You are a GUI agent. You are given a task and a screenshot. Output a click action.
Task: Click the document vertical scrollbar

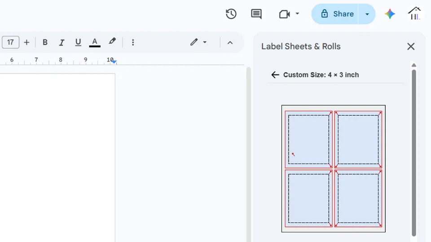point(248,154)
